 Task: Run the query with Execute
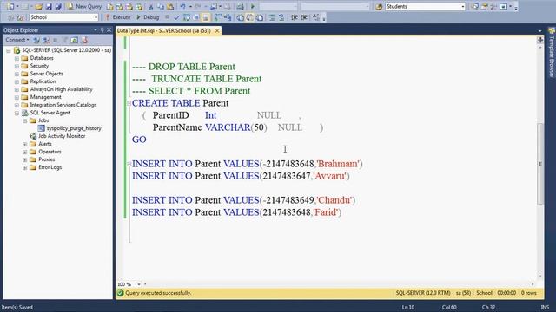coord(118,17)
